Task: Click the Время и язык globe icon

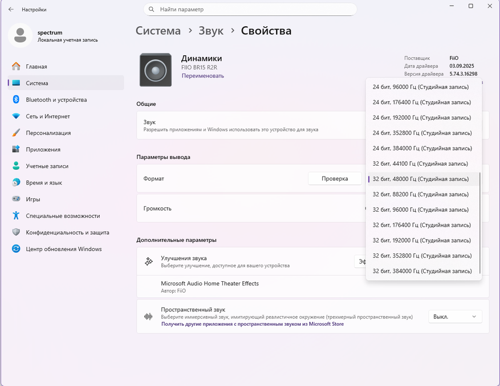Action: [16, 183]
